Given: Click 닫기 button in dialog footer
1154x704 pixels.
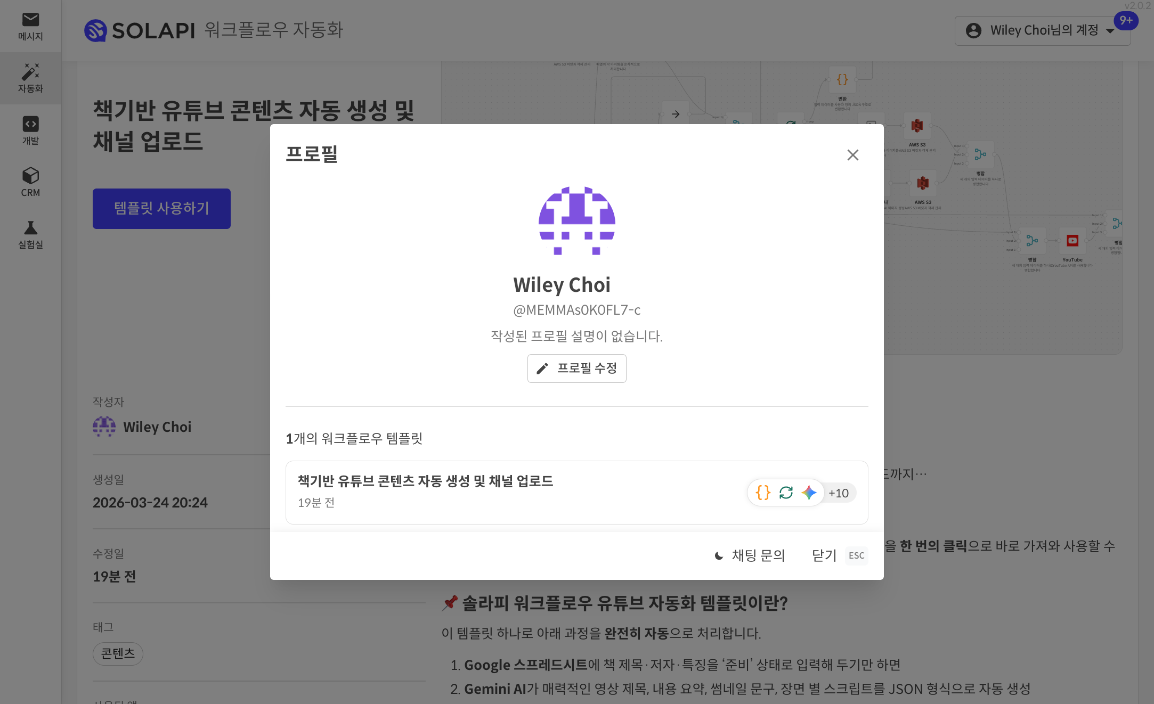Looking at the screenshot, I should coord(824,556).
